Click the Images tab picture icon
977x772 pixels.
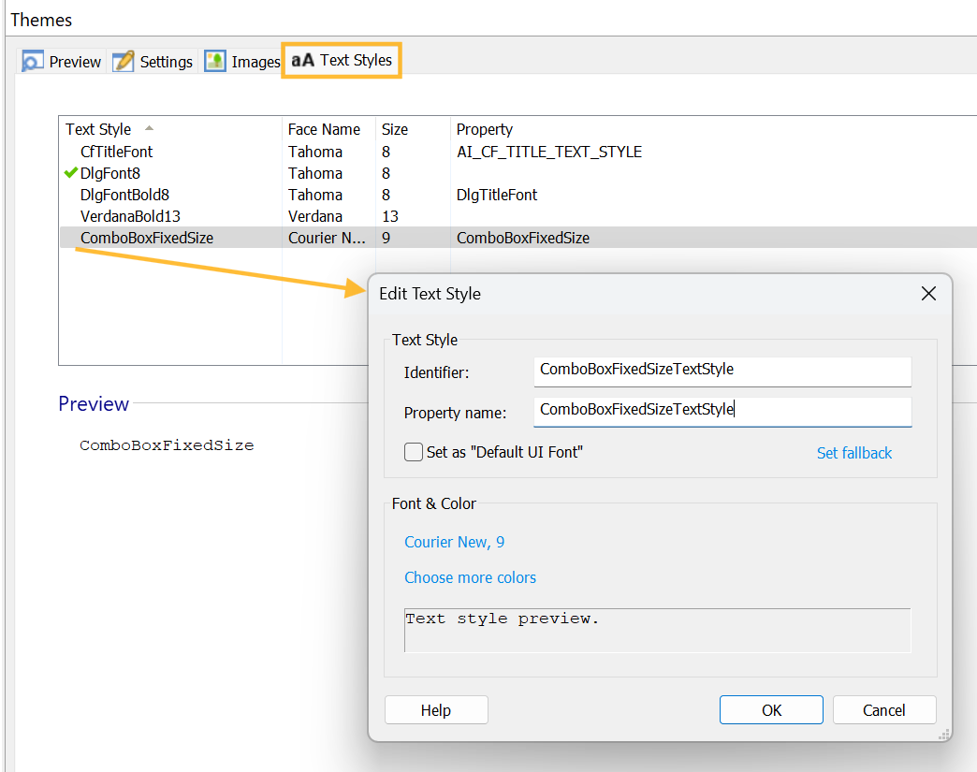pyautogui.click(x=215, y=62)
